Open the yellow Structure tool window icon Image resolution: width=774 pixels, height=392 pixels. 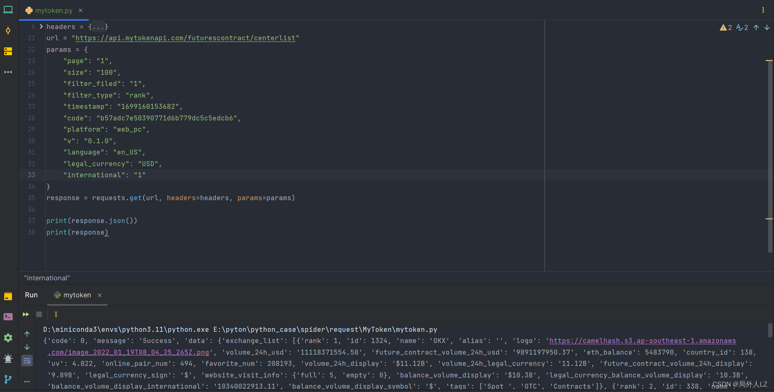pyautogui.click(x=8, y=51)
